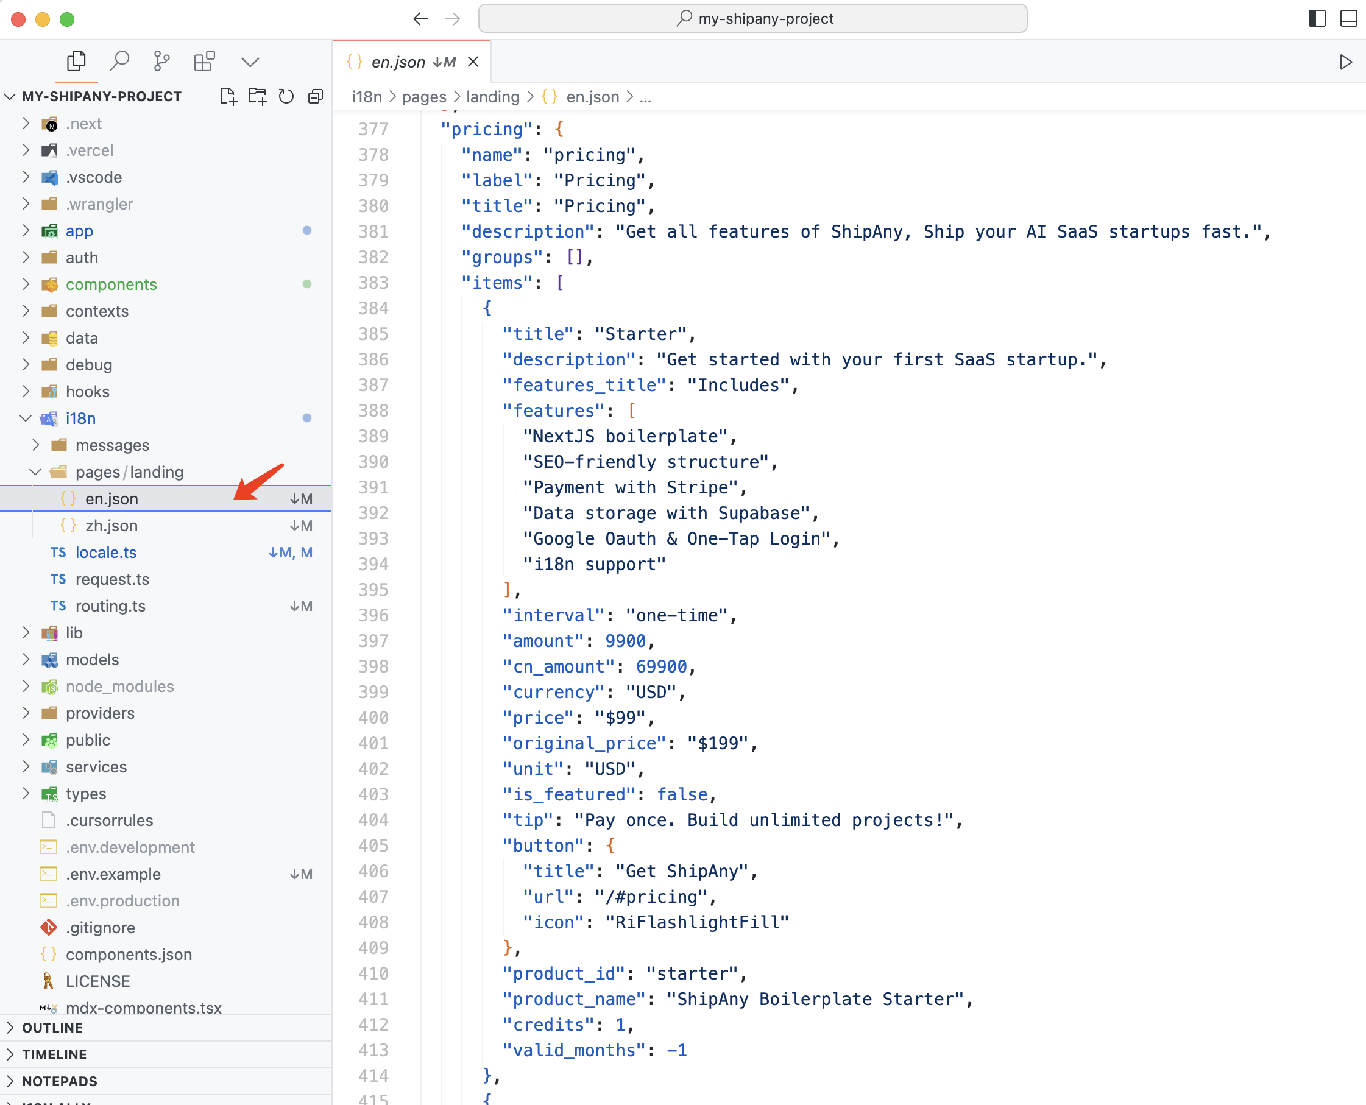Click the New Folder icon in explorer header

click(x=257, y=96)
